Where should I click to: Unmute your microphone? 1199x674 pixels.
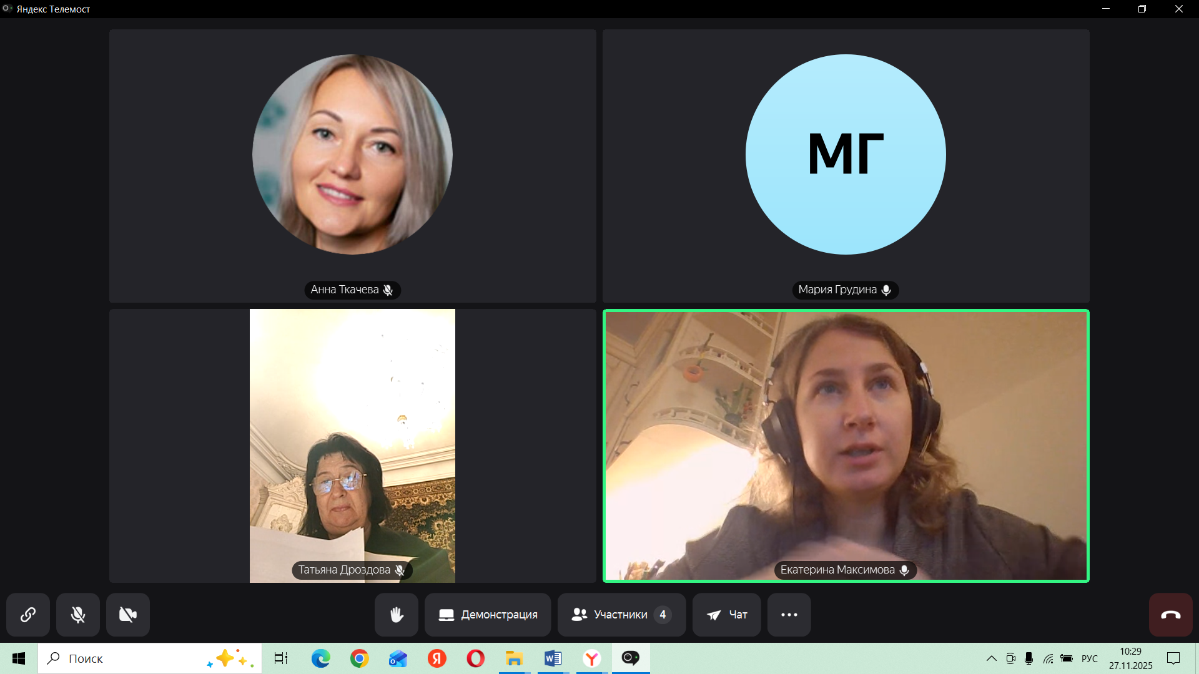tap(78, 615)
